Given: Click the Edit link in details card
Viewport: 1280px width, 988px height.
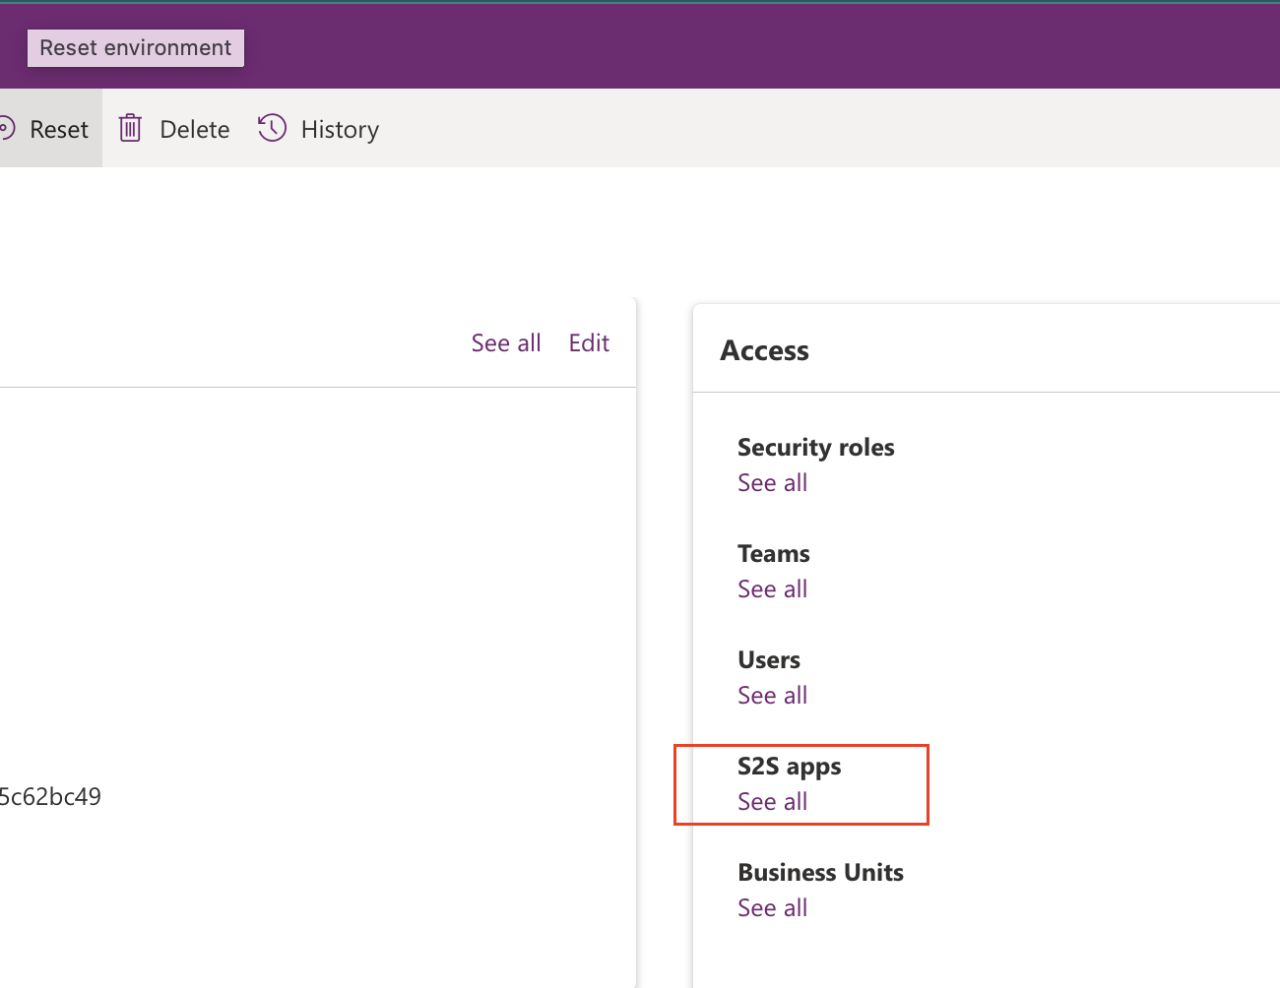Looking at the screenshot, I should tap(589, 342).
